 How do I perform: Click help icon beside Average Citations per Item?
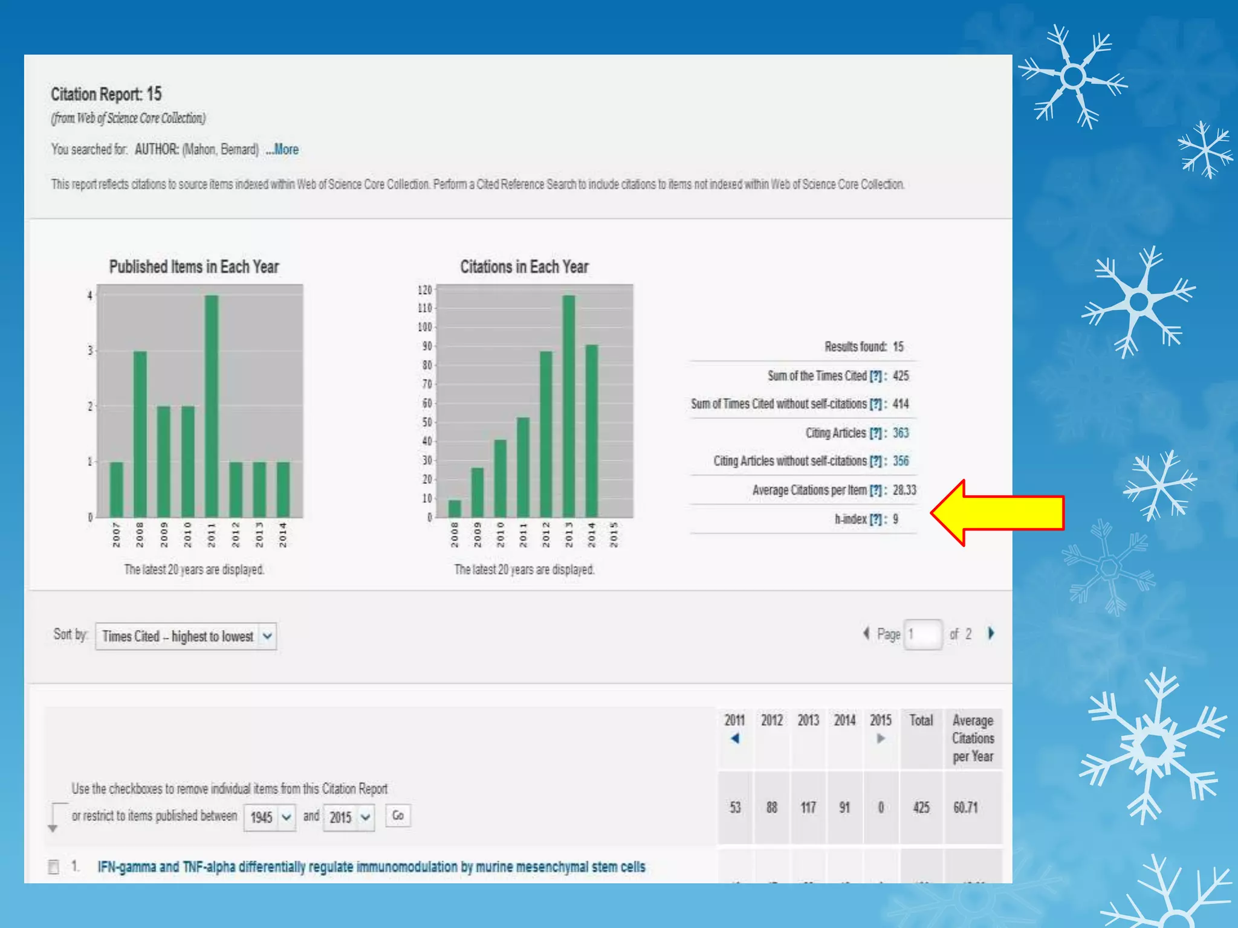pyautogui.click(x=875, y=490)
